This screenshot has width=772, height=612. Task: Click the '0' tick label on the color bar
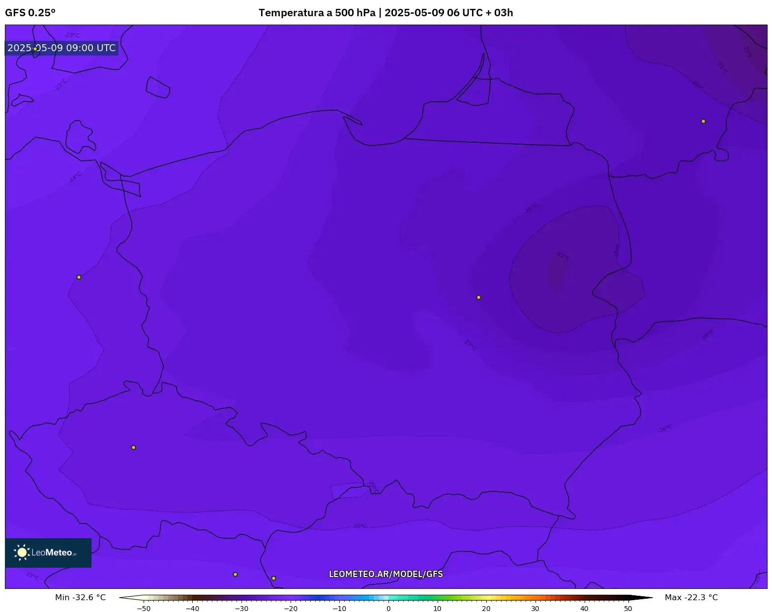click(x=388, y=609)
